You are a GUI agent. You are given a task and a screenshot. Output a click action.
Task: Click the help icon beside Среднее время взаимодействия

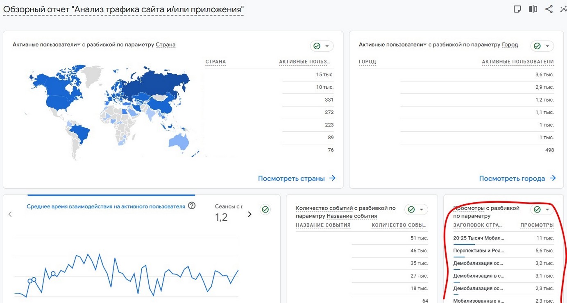coord(191,206)
